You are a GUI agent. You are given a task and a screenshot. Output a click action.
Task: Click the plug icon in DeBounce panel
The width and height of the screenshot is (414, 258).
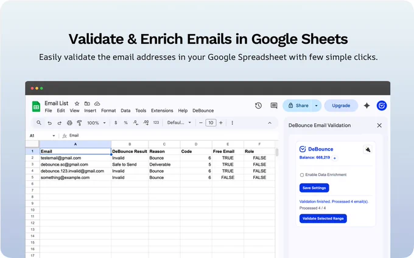[x=368, y=149]
